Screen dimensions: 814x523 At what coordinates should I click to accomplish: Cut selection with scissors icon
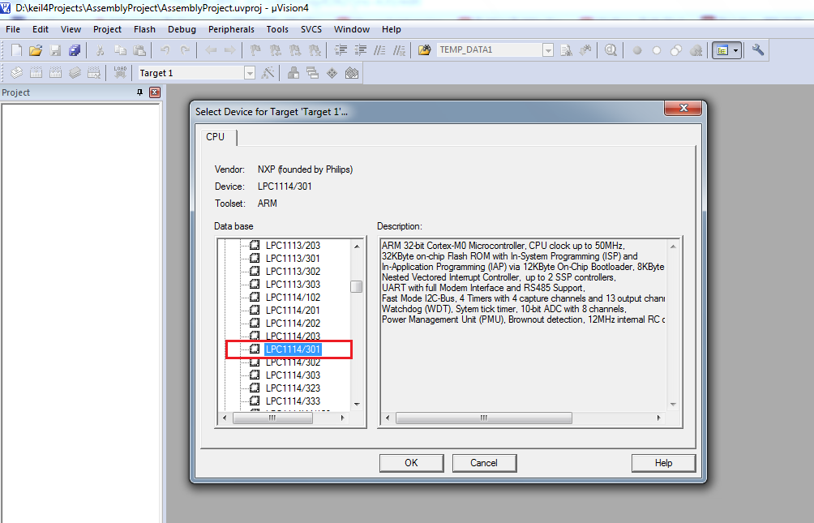tap(101, 50)
